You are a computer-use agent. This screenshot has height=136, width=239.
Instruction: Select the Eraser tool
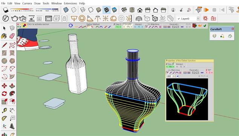[x=12, y=36]
